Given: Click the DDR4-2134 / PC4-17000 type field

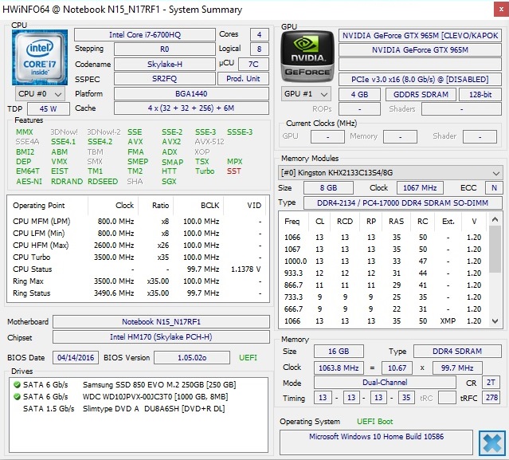Looking at the screenshot, I should pyautogui.click(x=402, y=203).
